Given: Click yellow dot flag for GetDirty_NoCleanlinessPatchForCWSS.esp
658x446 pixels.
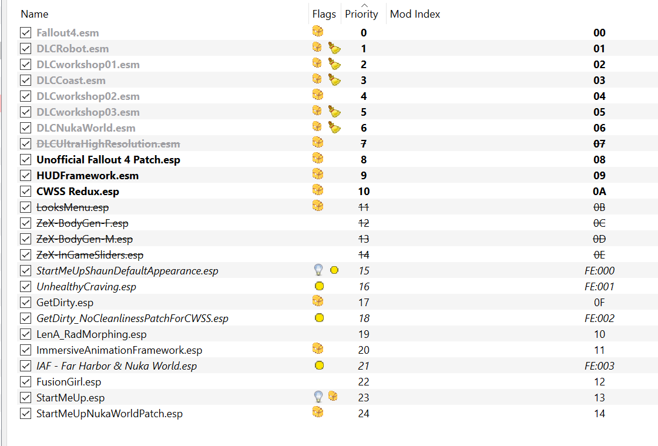Looking at the screenshot, I should (x=320, y=318).
